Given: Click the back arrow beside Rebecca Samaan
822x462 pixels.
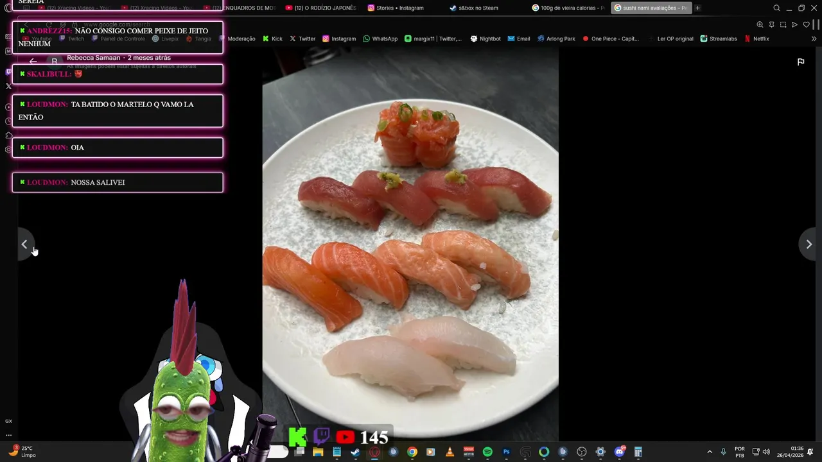Looking at the screenshot, I should pyautogui.click(x=33, y=62).
